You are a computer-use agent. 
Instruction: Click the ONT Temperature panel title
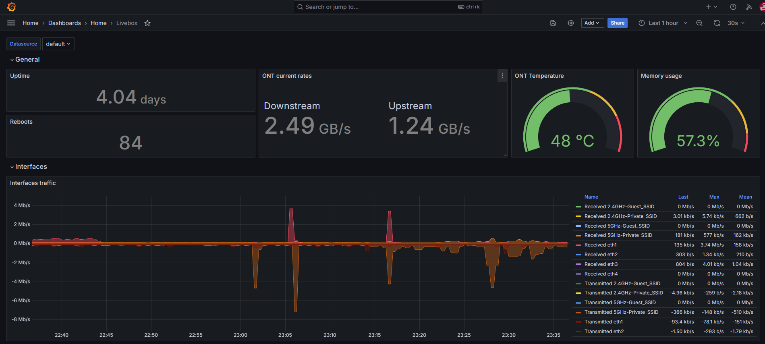539,76
